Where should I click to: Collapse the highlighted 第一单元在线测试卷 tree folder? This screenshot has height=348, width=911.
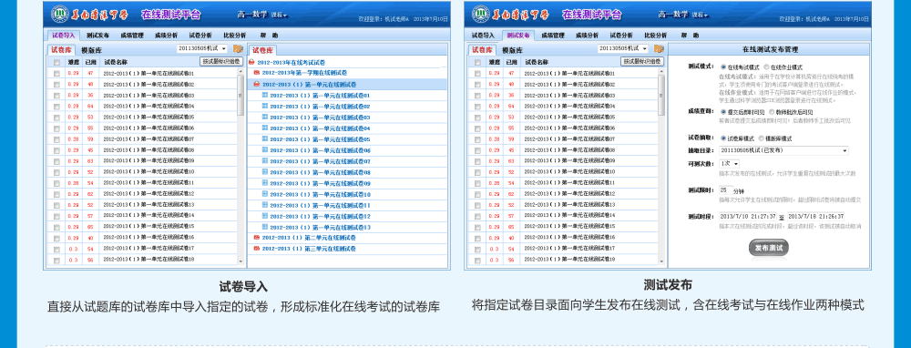click(x=257, y=84)
